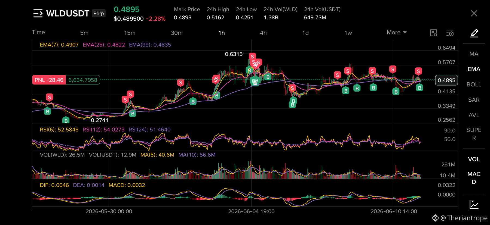
Task: Select the 5m timeframe
Action: coord(84,33)
